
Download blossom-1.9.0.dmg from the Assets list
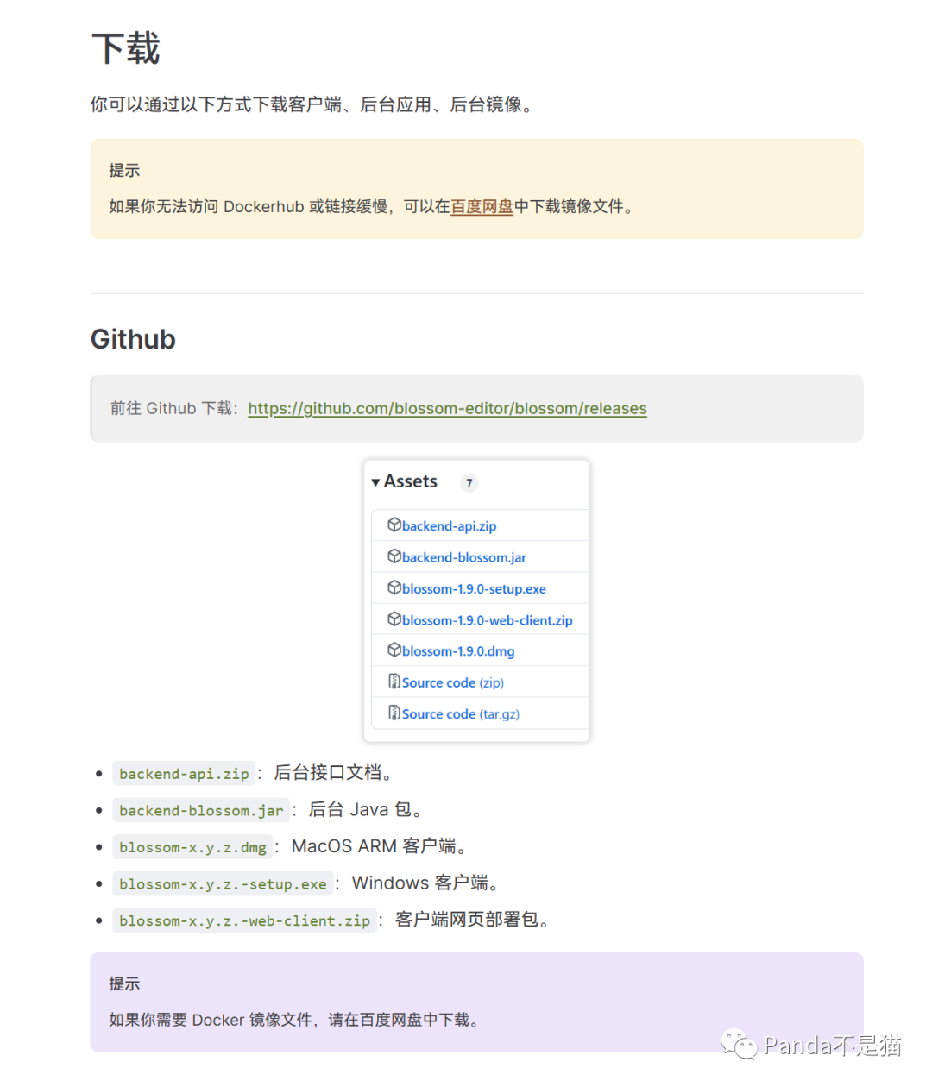pyautogui.click(x=458, y=650)
